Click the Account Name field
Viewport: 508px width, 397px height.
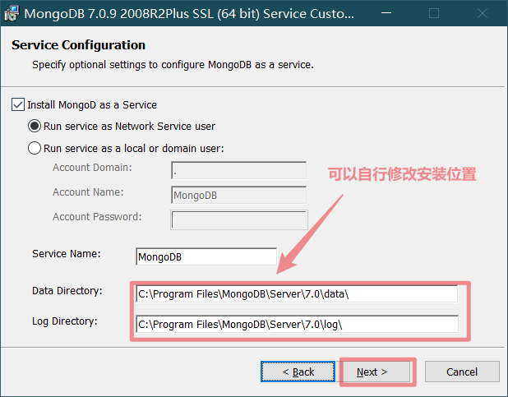[238, 195]
